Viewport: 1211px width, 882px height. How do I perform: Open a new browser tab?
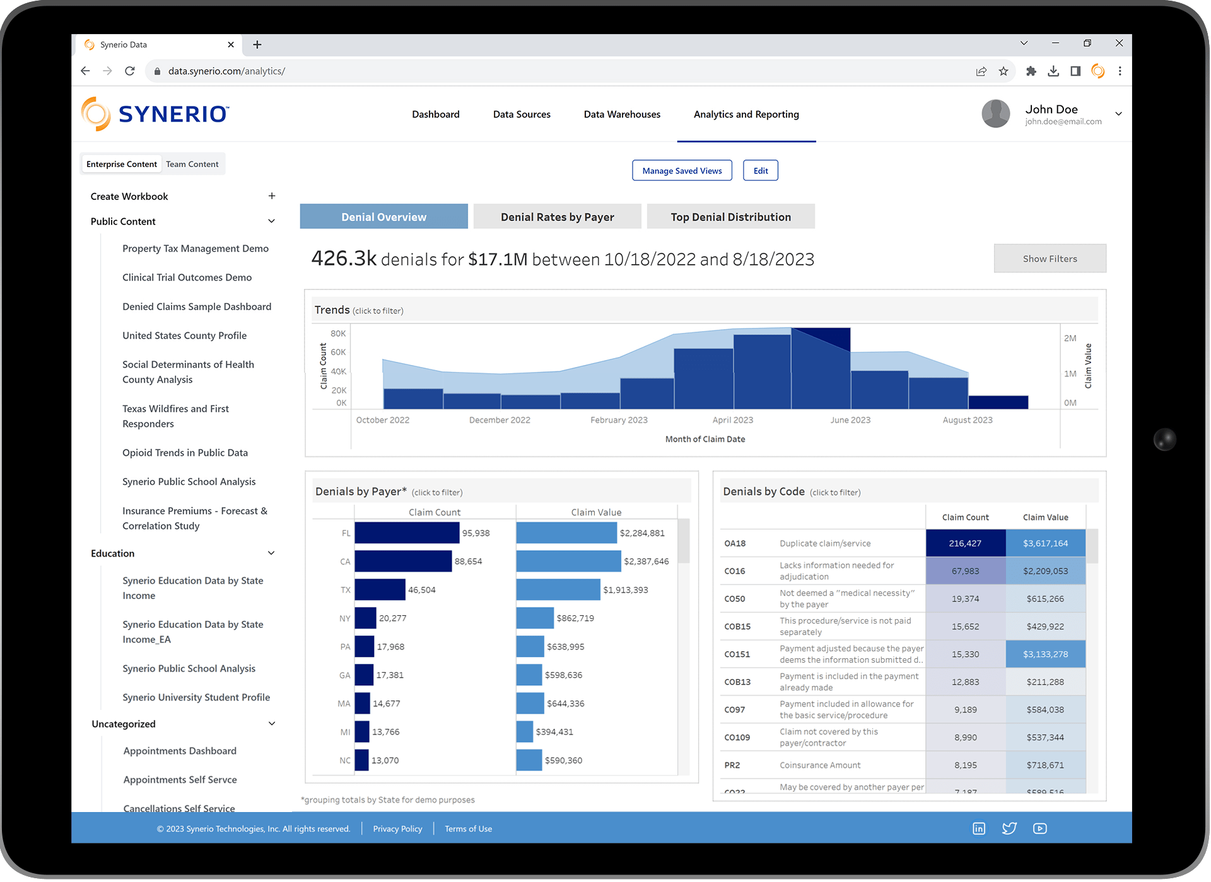[257, 45]
